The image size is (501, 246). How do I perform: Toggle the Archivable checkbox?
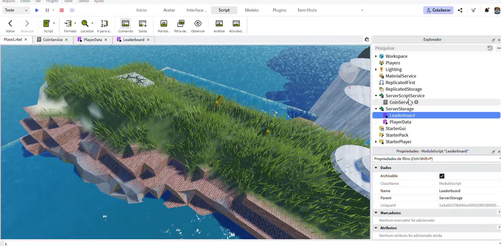pos(442,176)
